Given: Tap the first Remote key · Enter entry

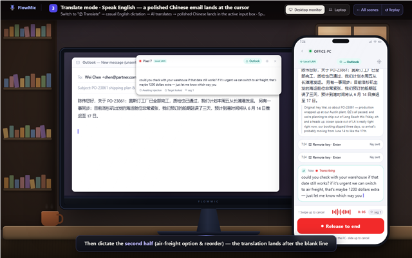Looking at the screenshot, I should 341,144.
